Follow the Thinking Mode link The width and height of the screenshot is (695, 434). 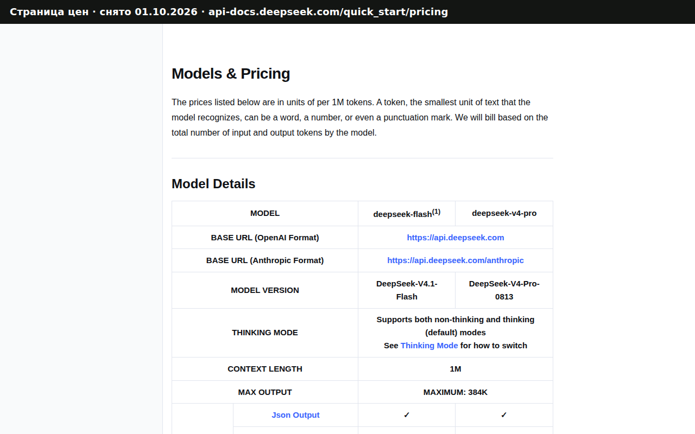click(x=429, y=346)
